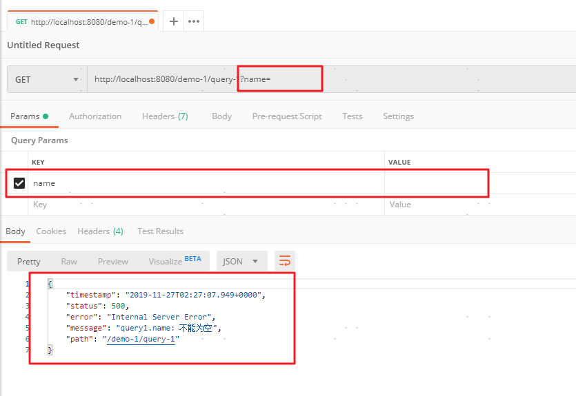Viewport: 576px width, 396px height.
Task: Open the Test Results tab
Action: pos(160,231)
